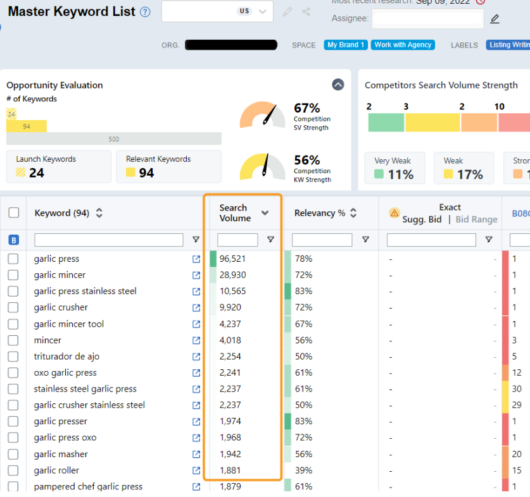Click the help icon beside Master Keyword List
This screenshot has height=497, width=530.
tap(146, 12)
